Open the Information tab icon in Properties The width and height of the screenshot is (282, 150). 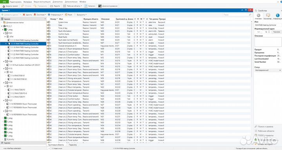point(278,16)
